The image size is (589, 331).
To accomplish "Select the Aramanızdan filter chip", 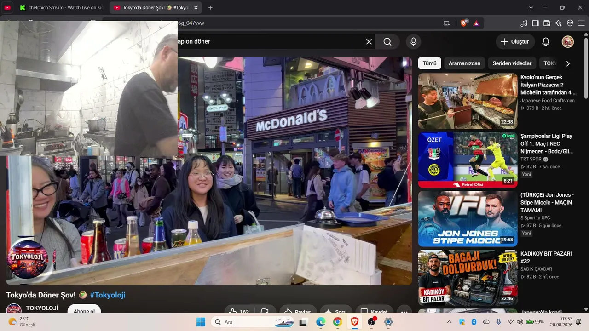I will [464, 63].
